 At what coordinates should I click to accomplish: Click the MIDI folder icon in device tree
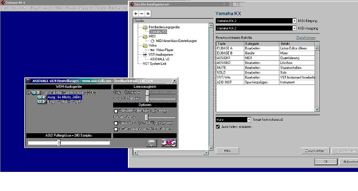[x=145, y=36]
